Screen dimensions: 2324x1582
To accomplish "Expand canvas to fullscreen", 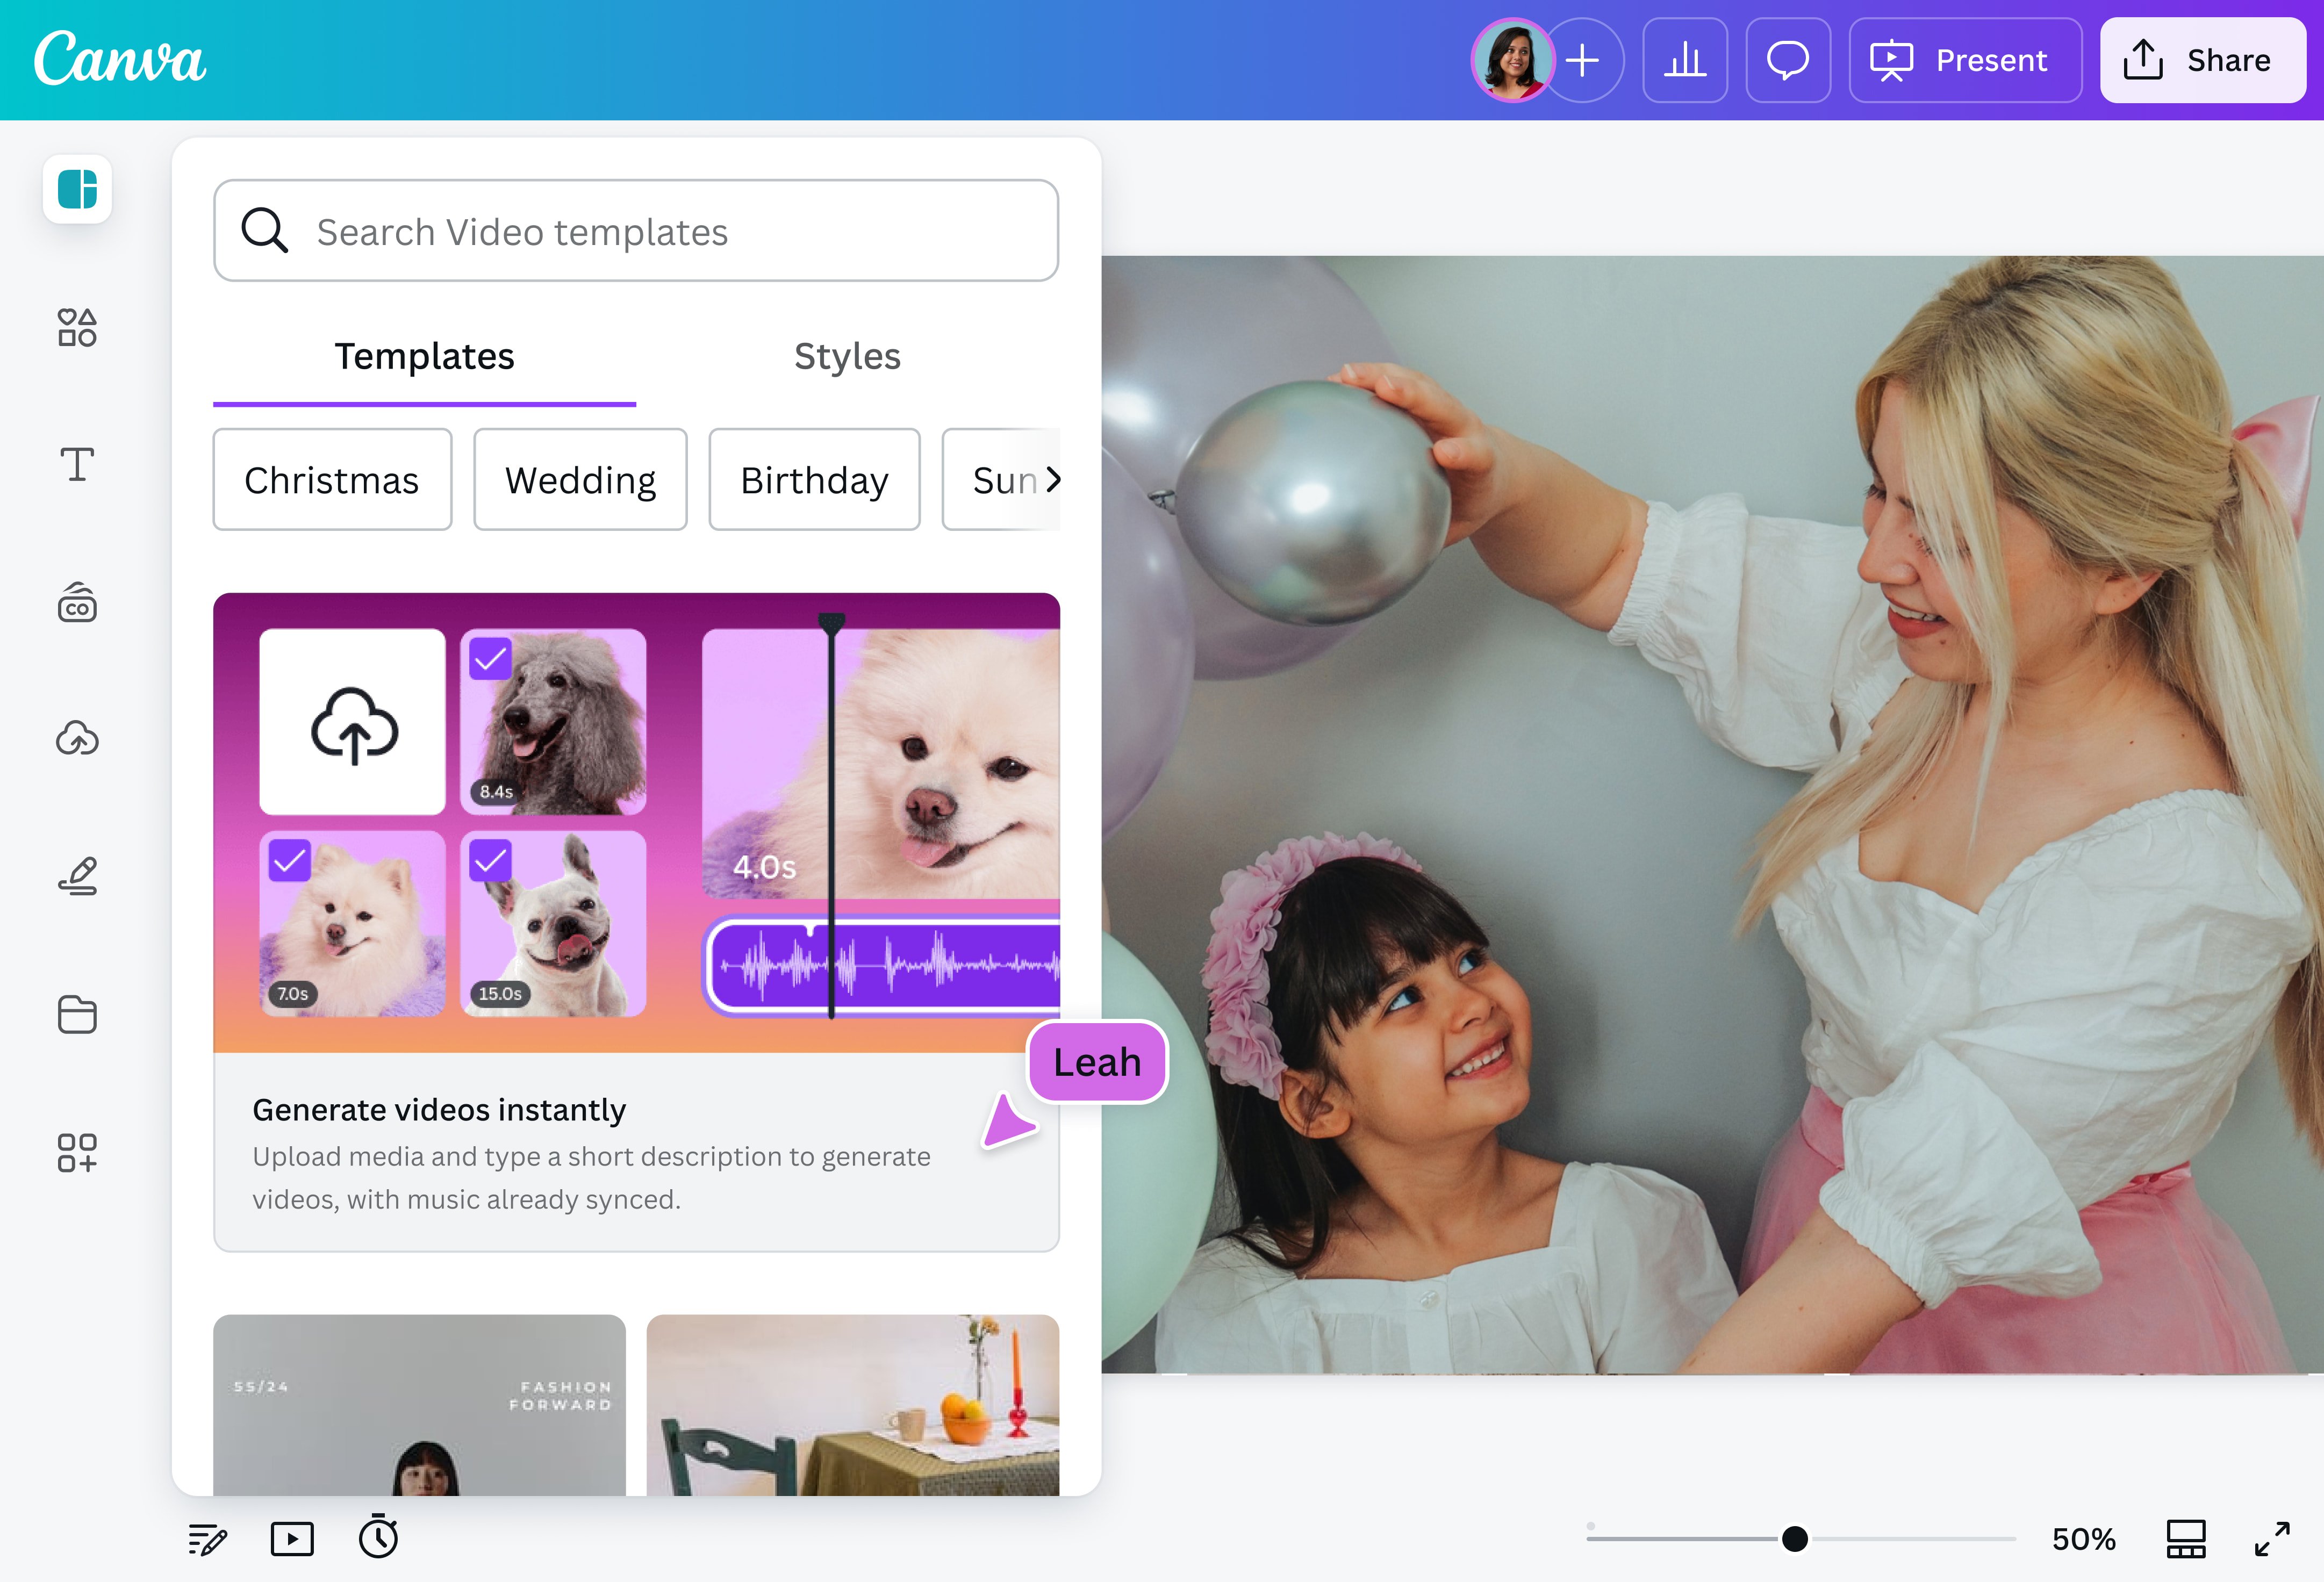I will (2272, 1539).
